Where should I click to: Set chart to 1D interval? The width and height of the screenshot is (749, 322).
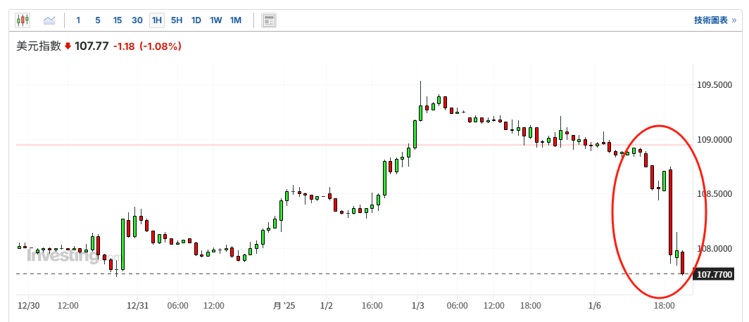click(x=196, y=20)
